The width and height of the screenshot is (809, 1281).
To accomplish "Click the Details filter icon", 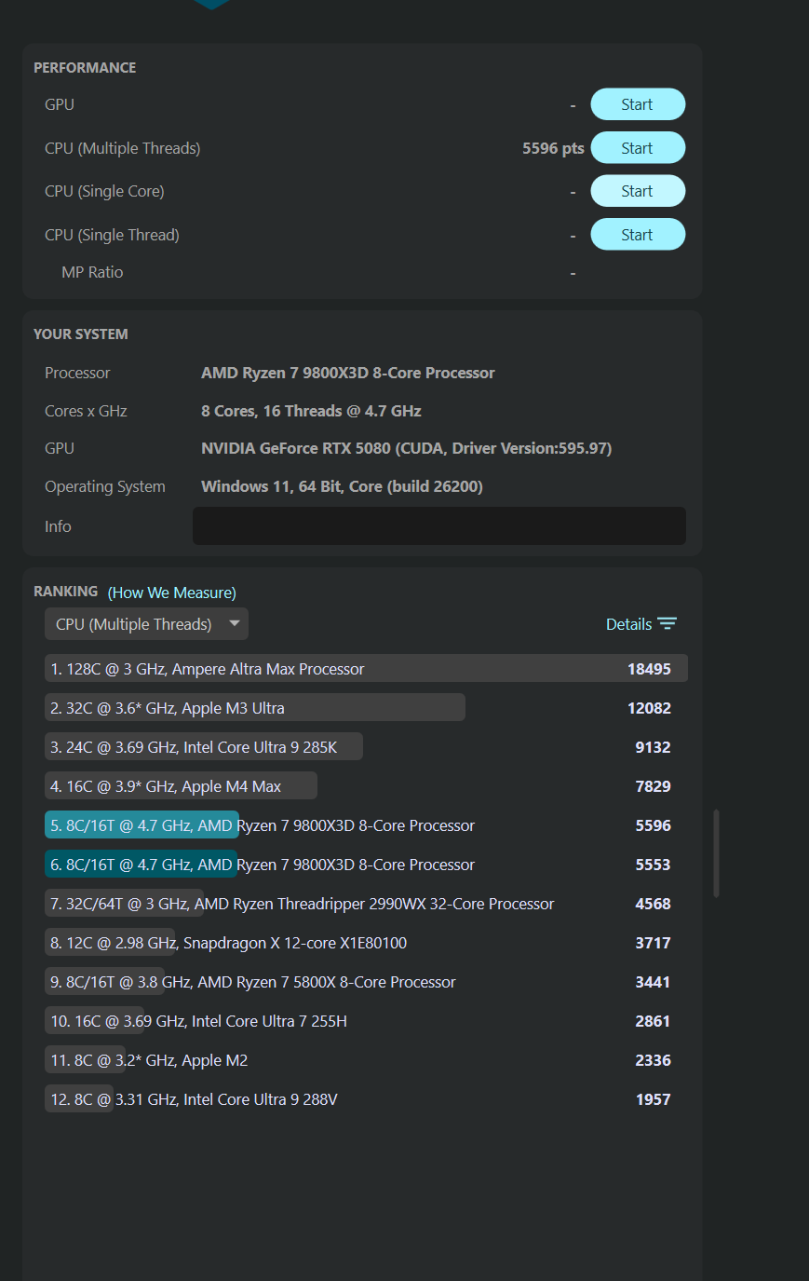I will [667, 624].
